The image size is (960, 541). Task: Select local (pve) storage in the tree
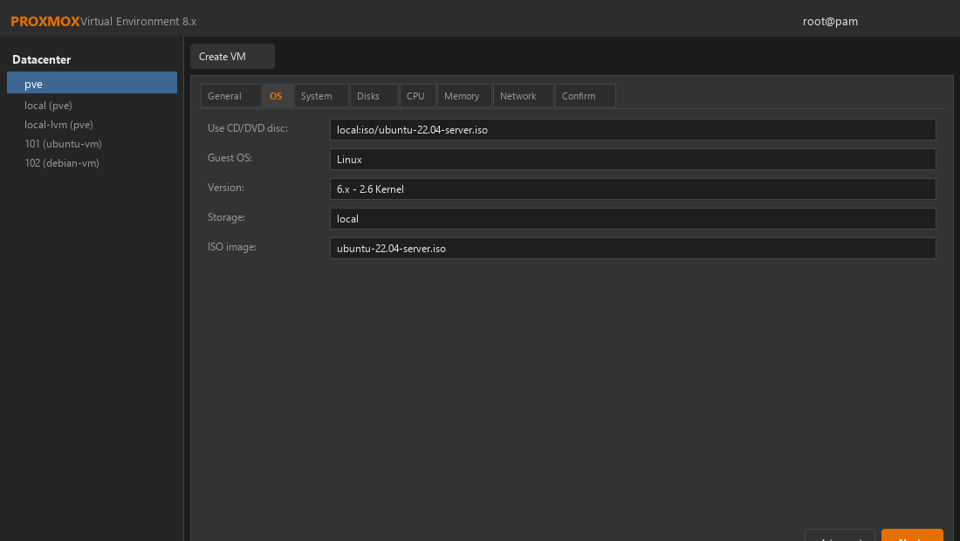48,106
